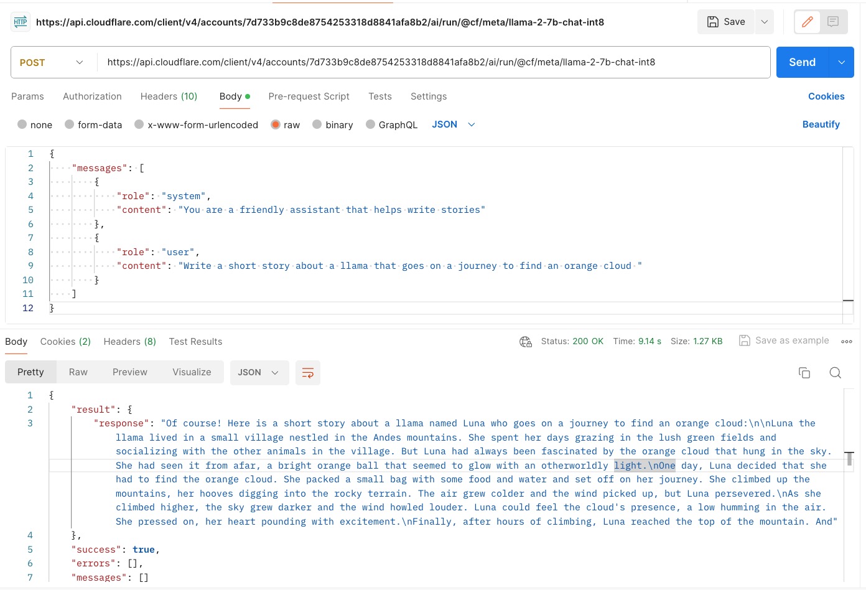Screen dimensions: 866x590
Task: Switch to the Authorization tab
Action: tap(91, 96)
